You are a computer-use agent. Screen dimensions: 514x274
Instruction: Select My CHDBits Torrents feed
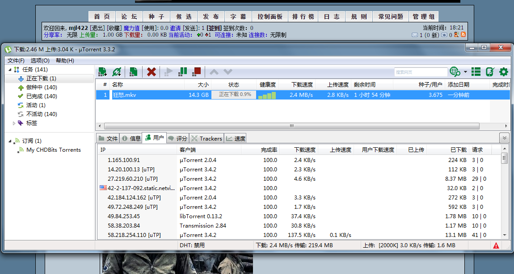click(54, 150)
